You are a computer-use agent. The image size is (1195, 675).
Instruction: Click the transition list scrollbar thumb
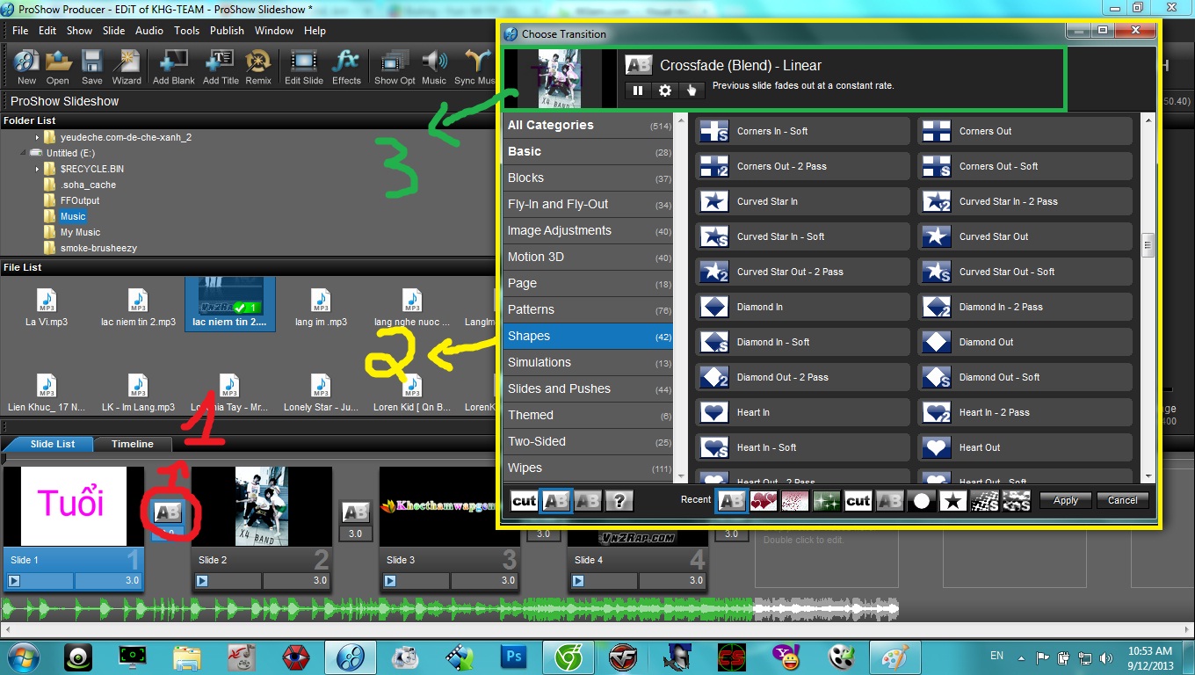(1148, 246)
